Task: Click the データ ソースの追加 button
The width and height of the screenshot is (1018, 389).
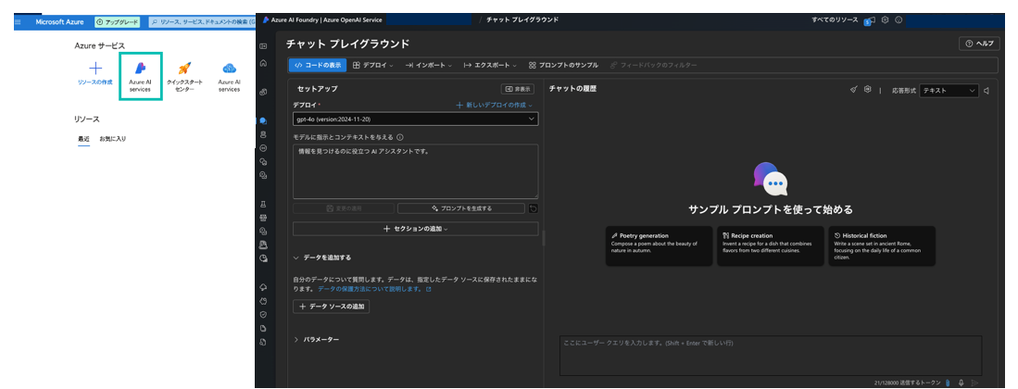Action: [x=331, y=306]
